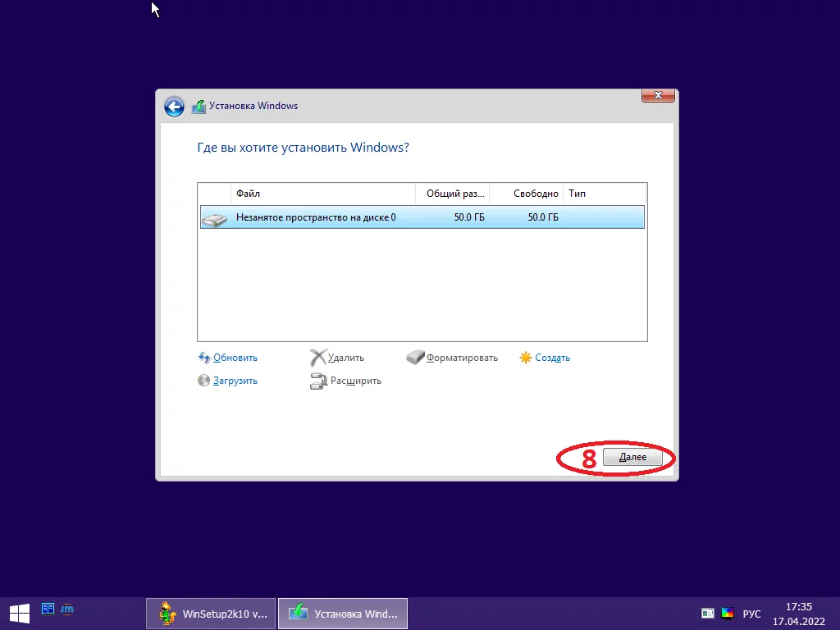The height and width of the screenshot is (630, 840).
Task: Close the Windows setup dialog
Action: click(658, 95)
